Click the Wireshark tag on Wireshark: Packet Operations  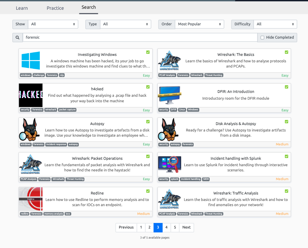coord(58,179)
